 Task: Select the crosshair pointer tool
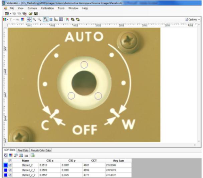tap(29, 19)
